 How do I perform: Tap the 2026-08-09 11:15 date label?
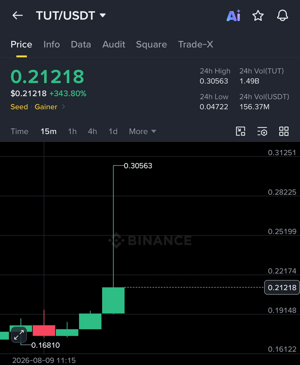pos(44,360)
